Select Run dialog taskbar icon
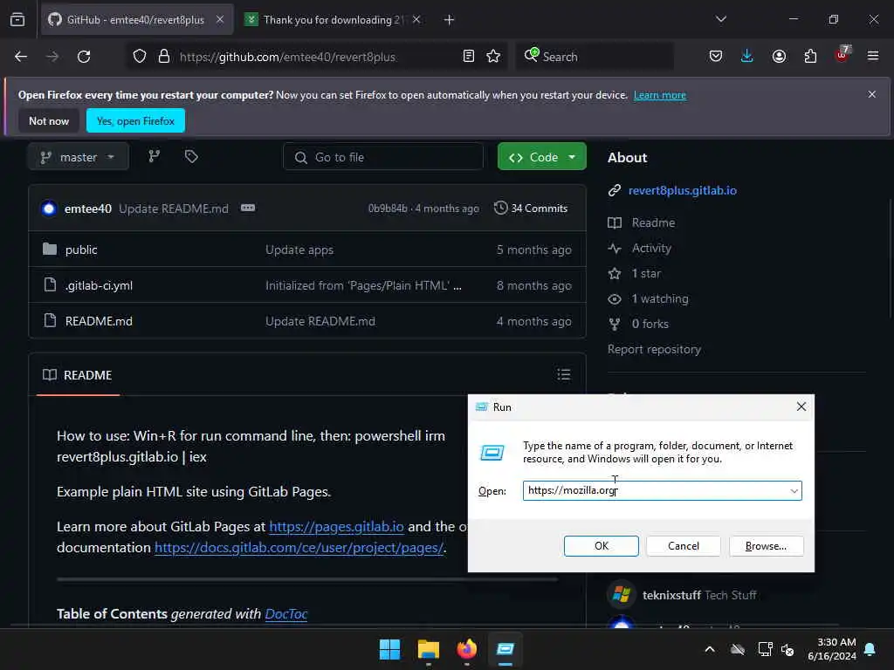 point(505,649)
